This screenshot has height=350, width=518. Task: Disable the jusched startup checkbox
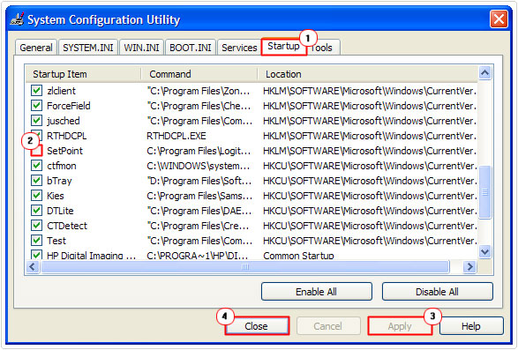pyautogui.click(x=36, y=121)
